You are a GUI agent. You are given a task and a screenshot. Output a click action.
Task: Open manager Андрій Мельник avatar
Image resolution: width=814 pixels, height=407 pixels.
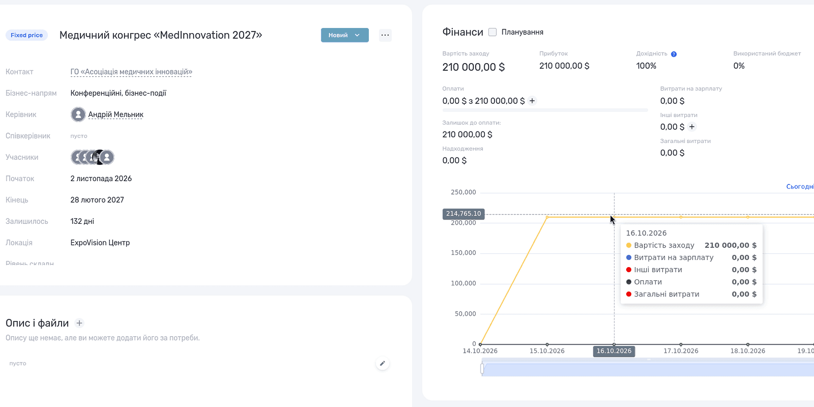(78, 114)
